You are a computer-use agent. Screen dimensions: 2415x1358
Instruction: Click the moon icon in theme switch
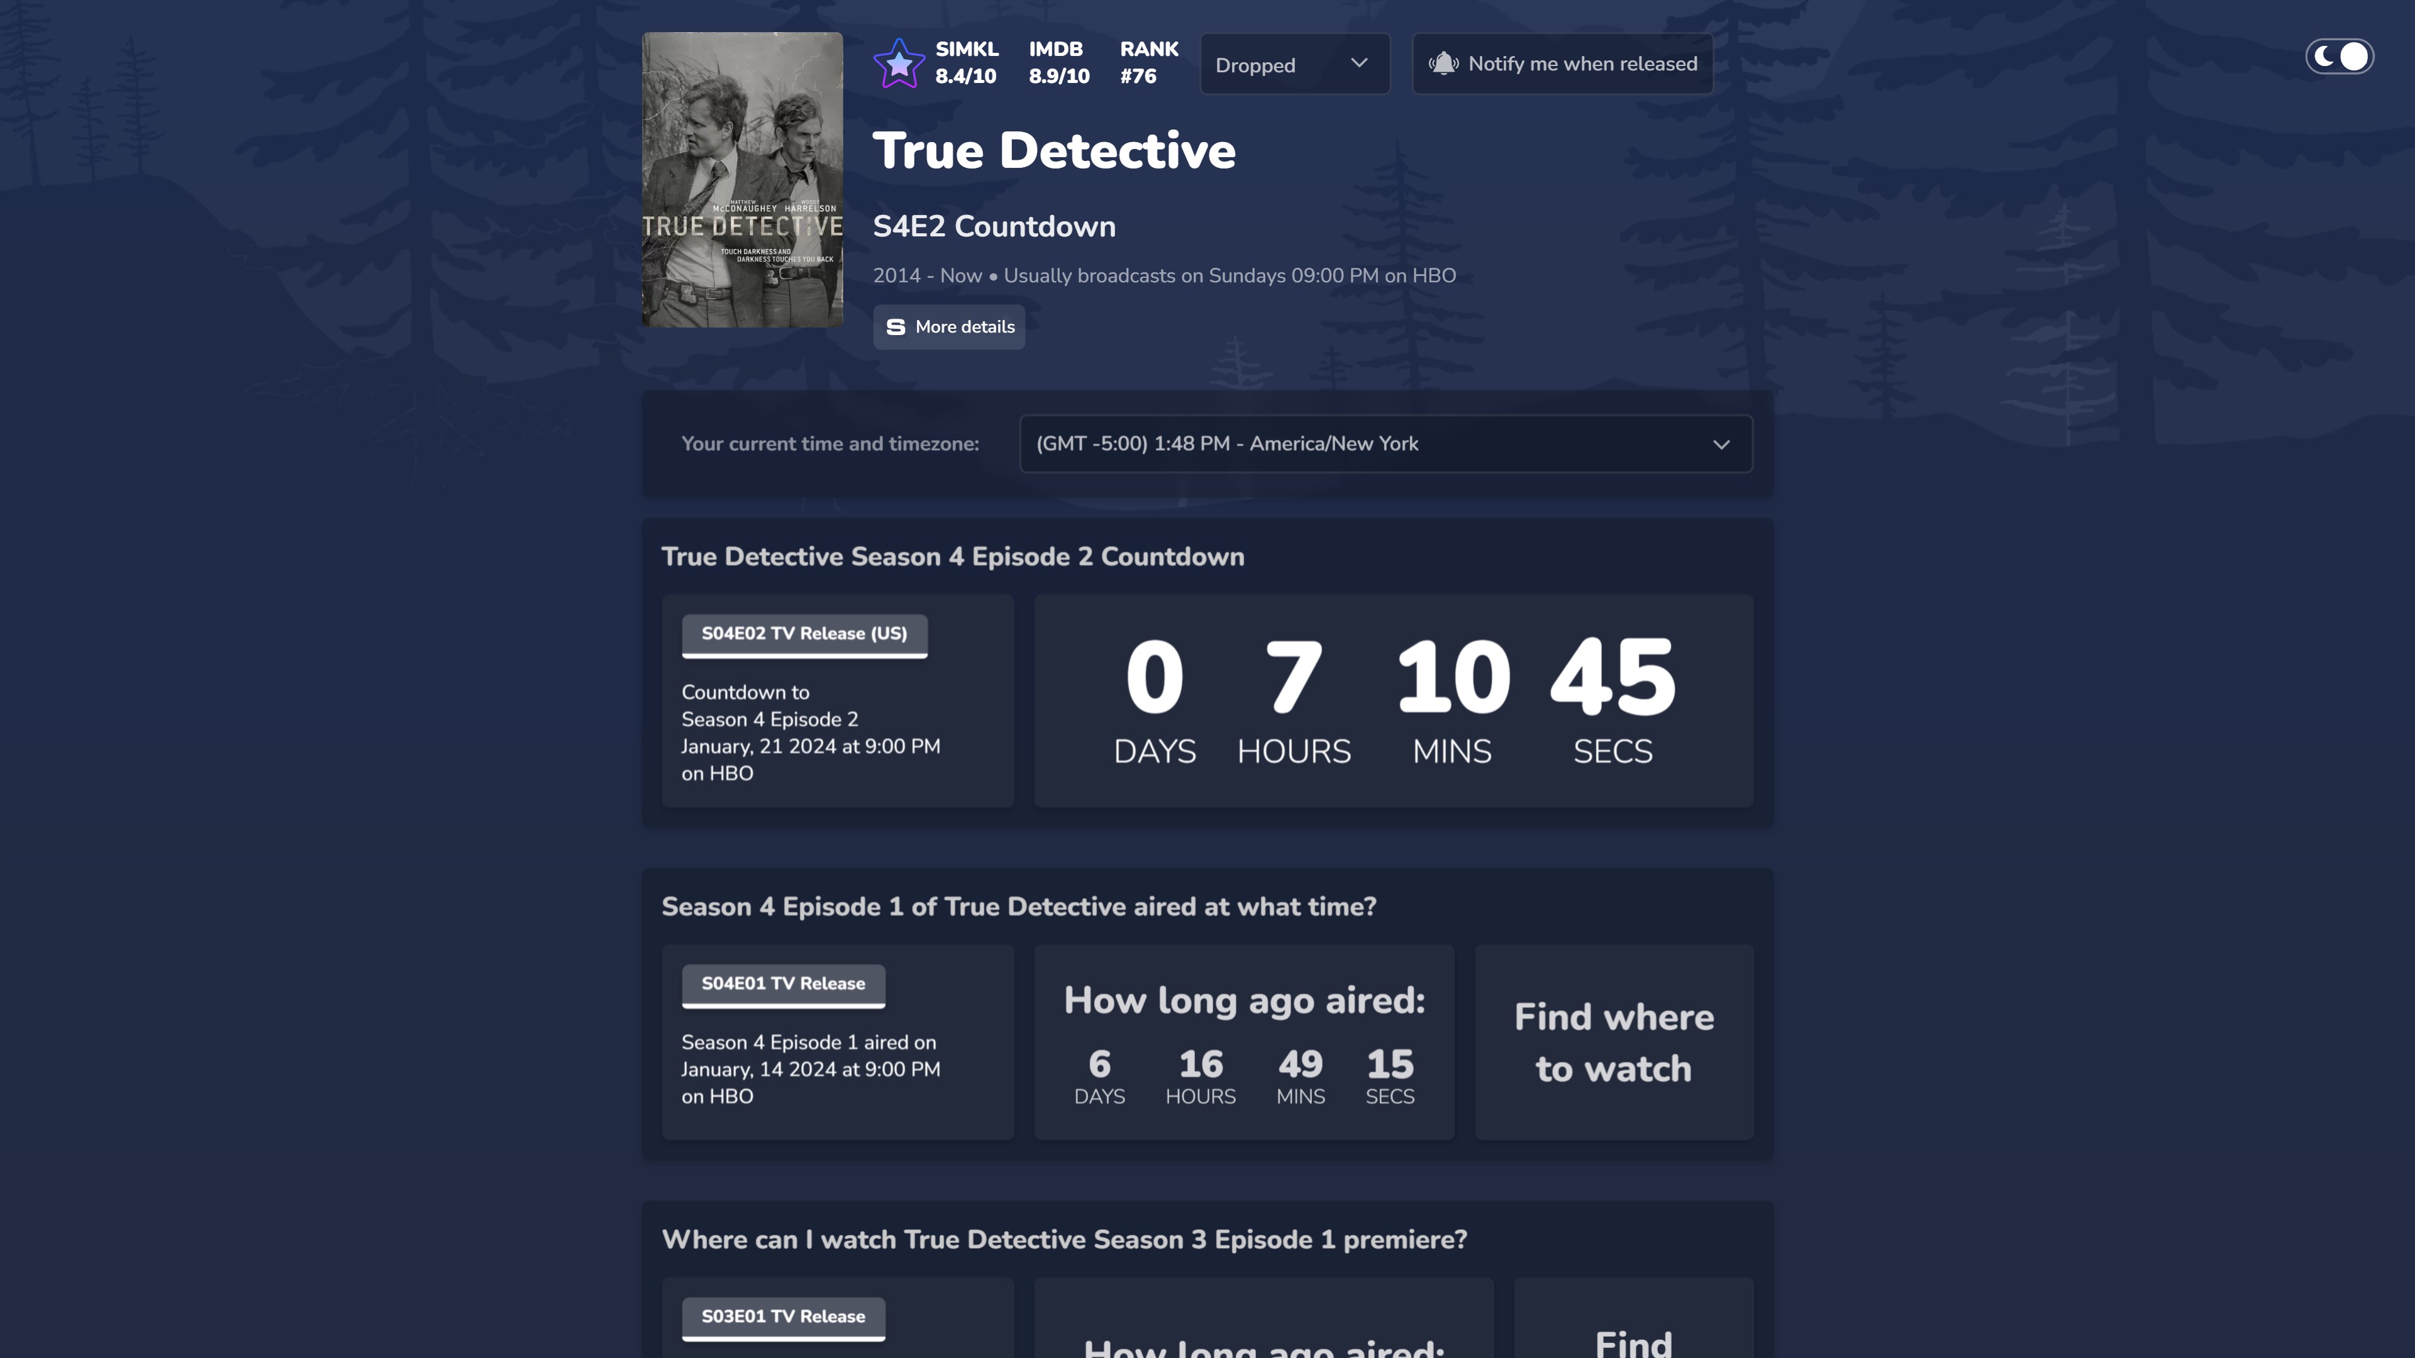coord(2324,57)
